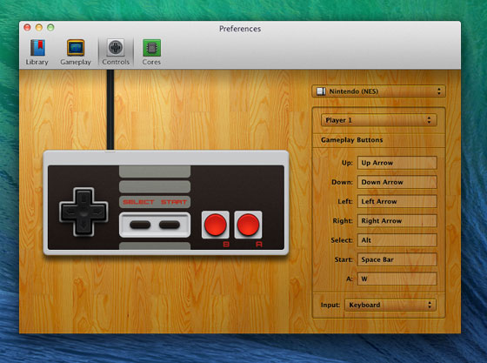The height and width of the screenshot is (363, 487).
Task: Open the Input Keyboard dropdown
Action: pyautogui.click(x=390, y=305)
